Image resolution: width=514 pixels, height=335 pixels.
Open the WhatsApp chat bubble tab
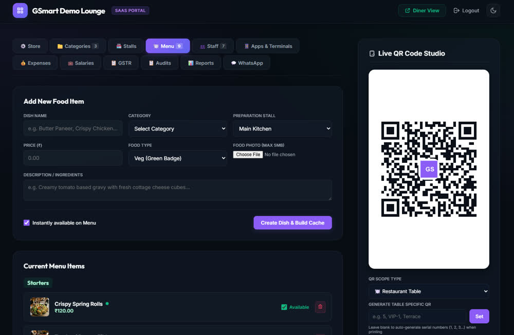pyautogui.click(x=247, y=63)
